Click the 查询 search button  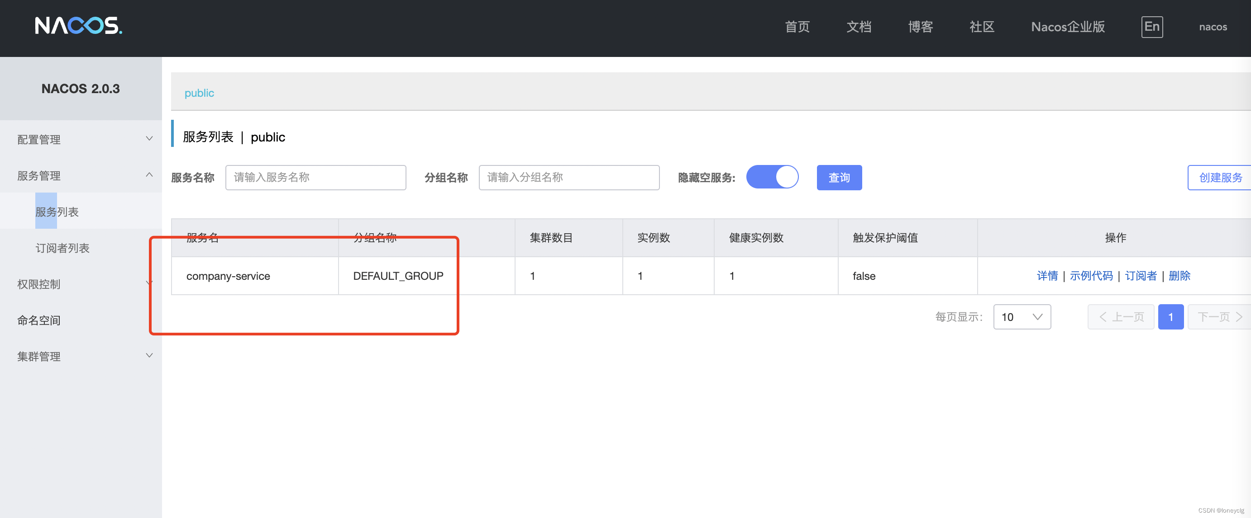(839, 178)
